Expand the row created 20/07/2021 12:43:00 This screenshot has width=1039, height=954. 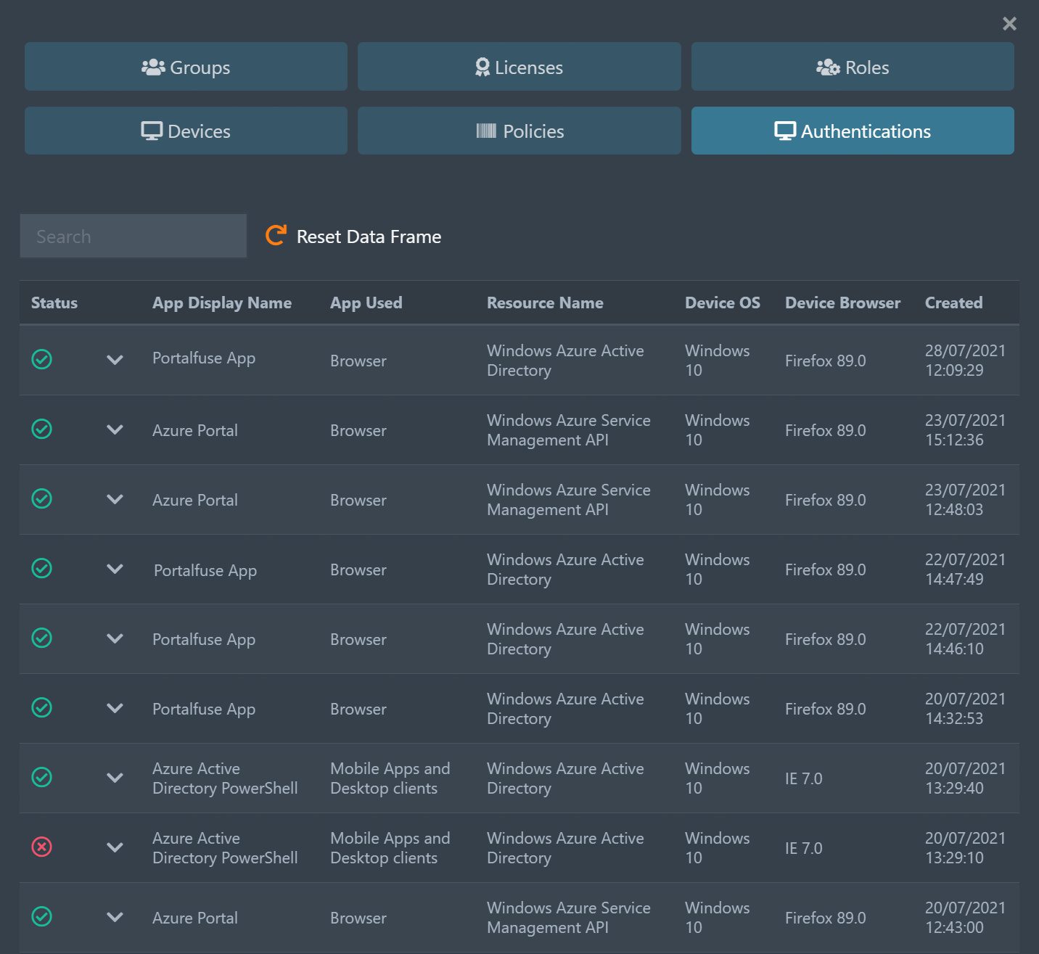pos(115,917)
